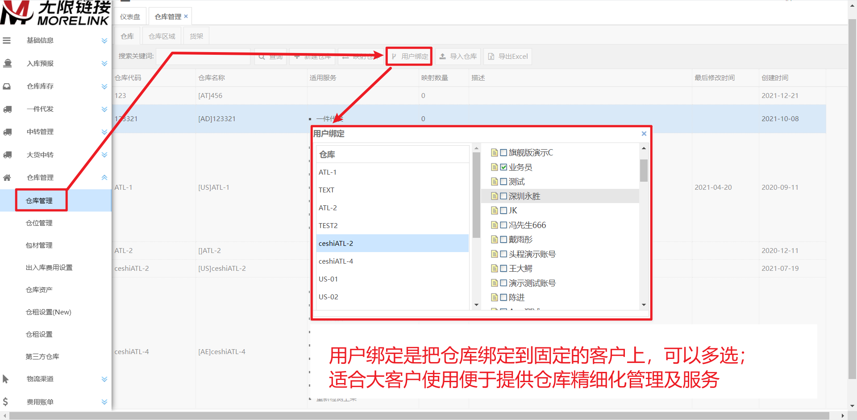Click the document icon beside 头程演示账号
857x420 pixels.
click(x=495, y=254)
